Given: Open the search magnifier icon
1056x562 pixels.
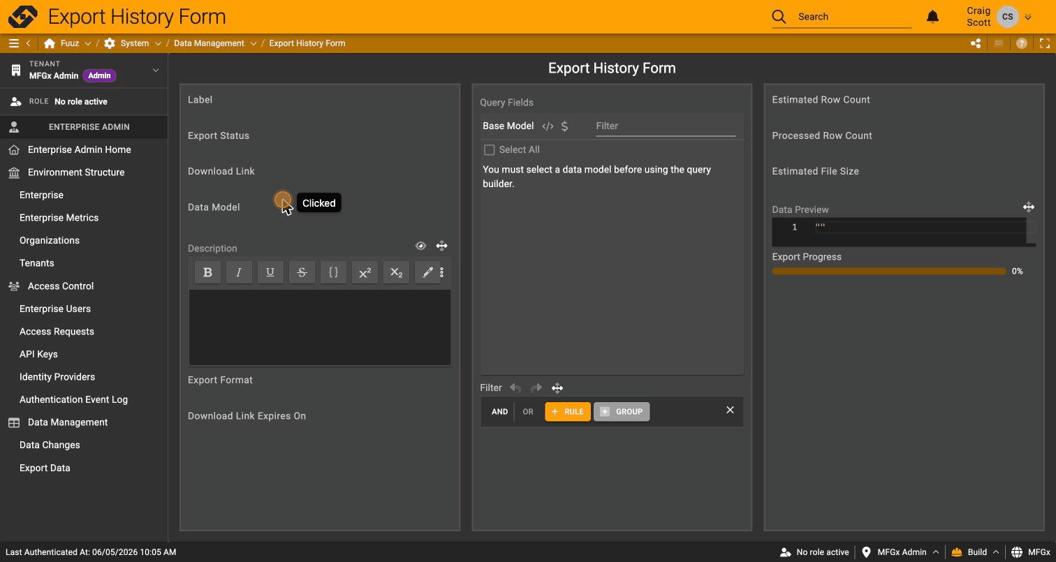Looking at the screenshot, I should click(779, 16).
